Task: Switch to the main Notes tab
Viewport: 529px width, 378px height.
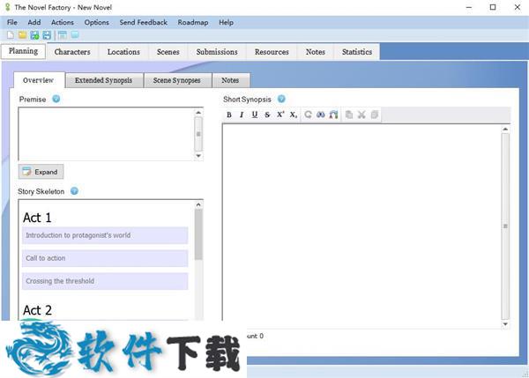Action: click(x=316, y=52)
